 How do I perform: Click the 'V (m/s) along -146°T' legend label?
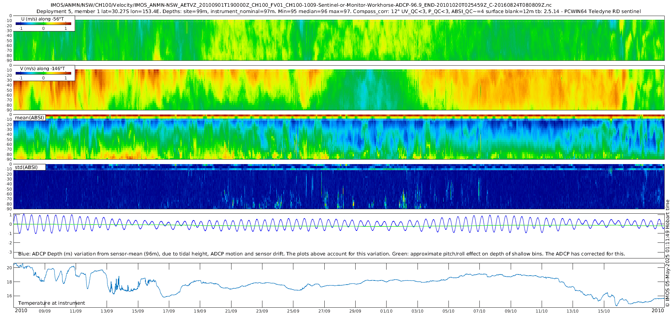tap(42, 69)
